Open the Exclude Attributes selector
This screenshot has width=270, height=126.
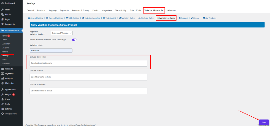click(88, 91)
